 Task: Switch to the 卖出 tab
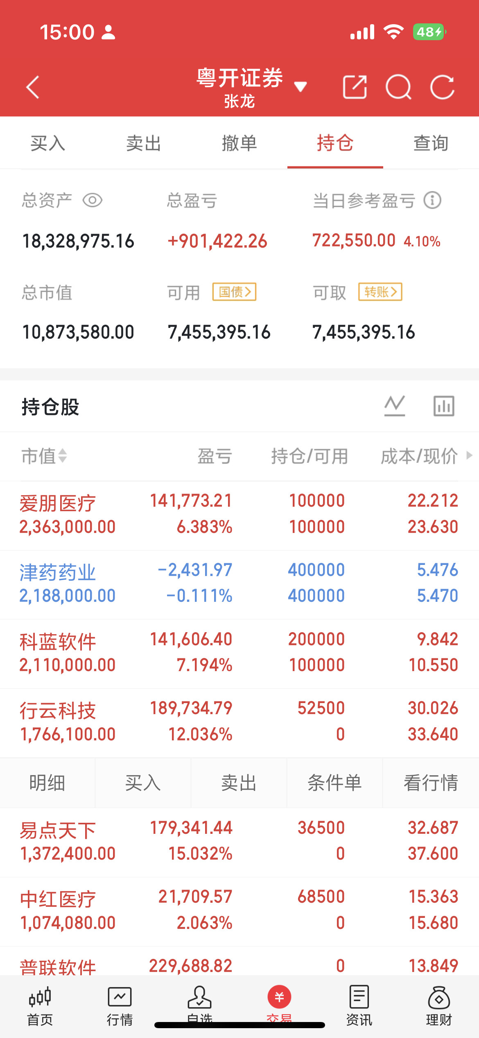(x=144, y=143)
